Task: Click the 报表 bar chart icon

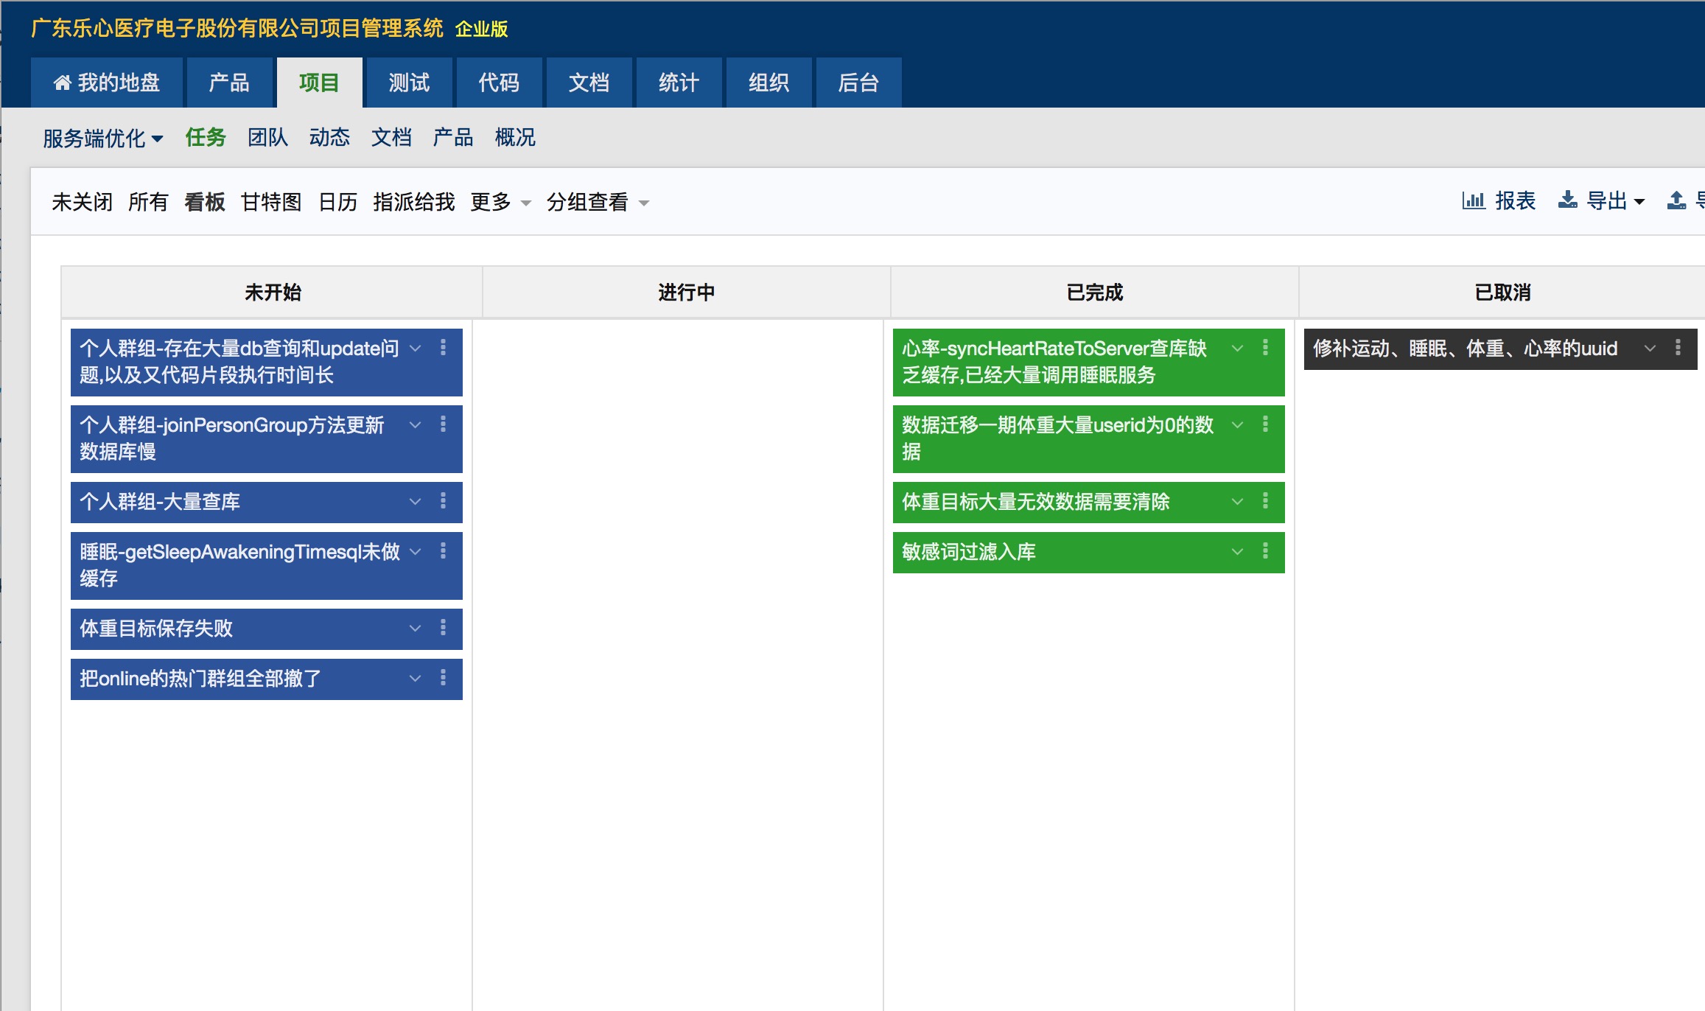Action: (1473, 200)
